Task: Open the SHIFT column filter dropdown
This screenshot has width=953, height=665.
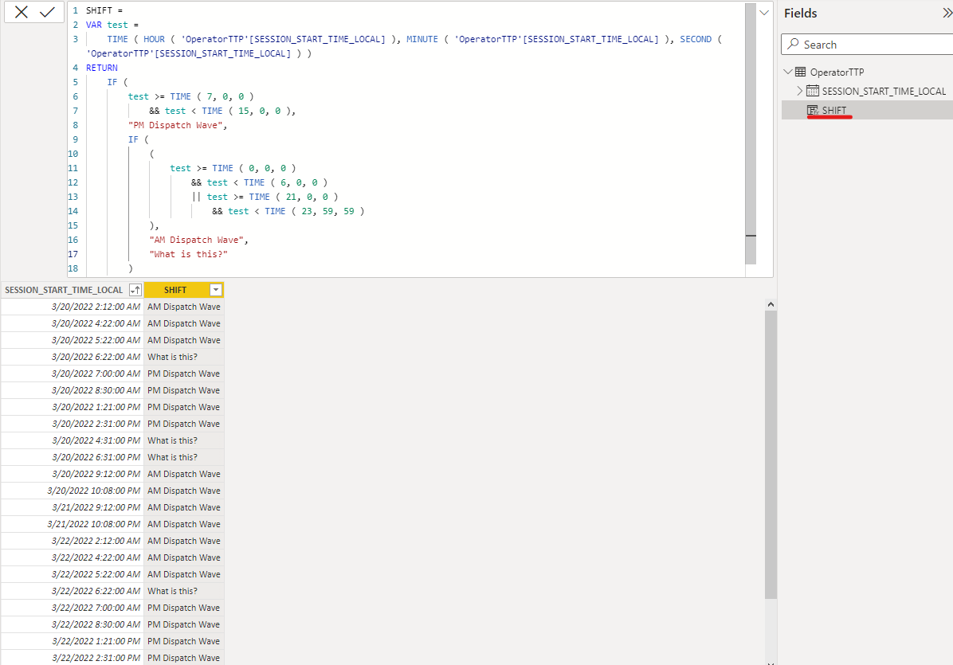Action: click(216, 291)
